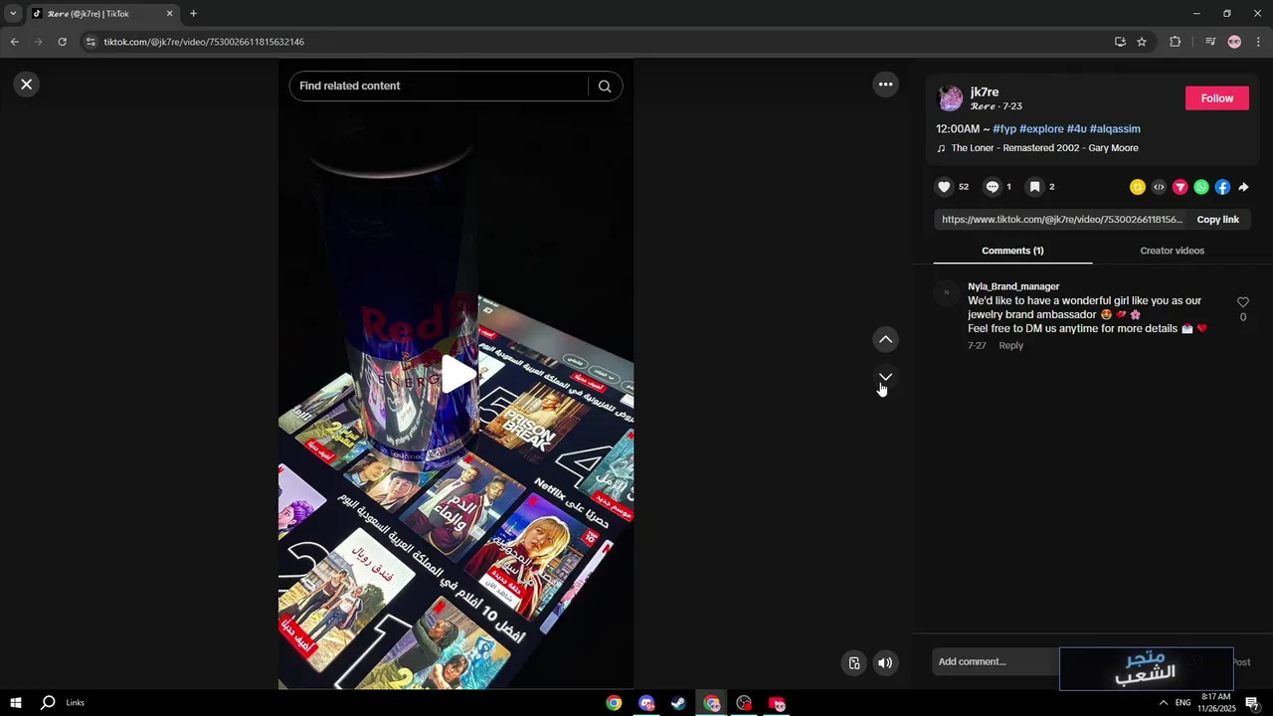Toggle auto-scroll next to the volume button
Image resolution: width=1273 pixels, height=716 pixels.
coord(853,663)
